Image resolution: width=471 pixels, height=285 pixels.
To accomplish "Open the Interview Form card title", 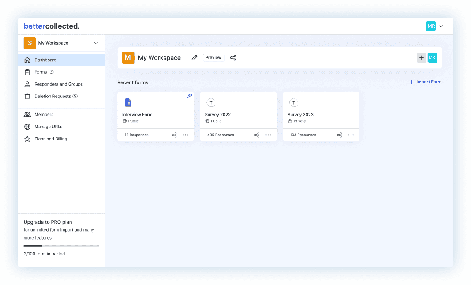I will tap(137, 115).
